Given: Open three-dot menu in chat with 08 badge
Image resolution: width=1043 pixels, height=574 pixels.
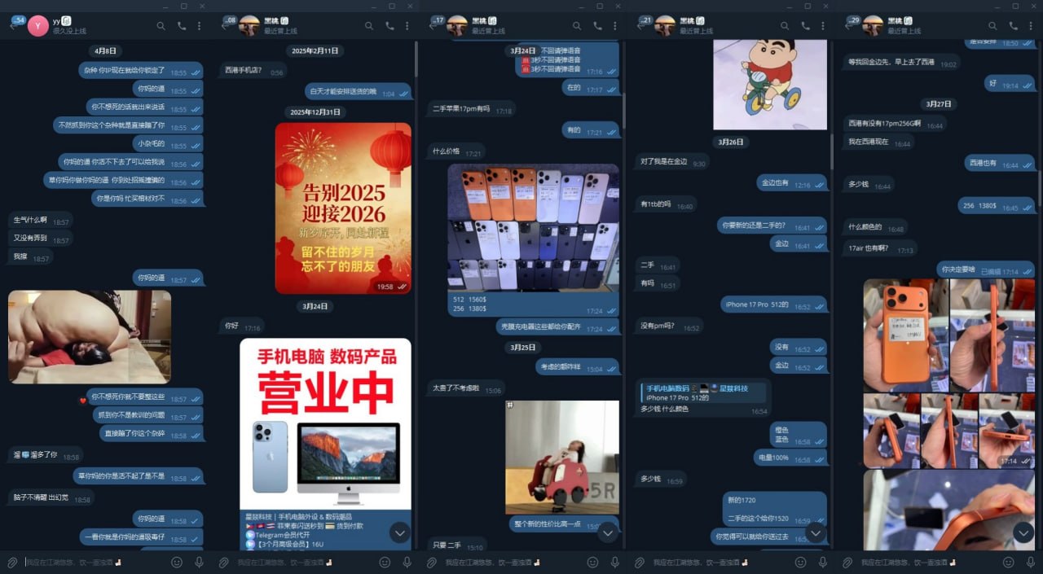Looking at the screenshot, I should (x=408, y=26).
